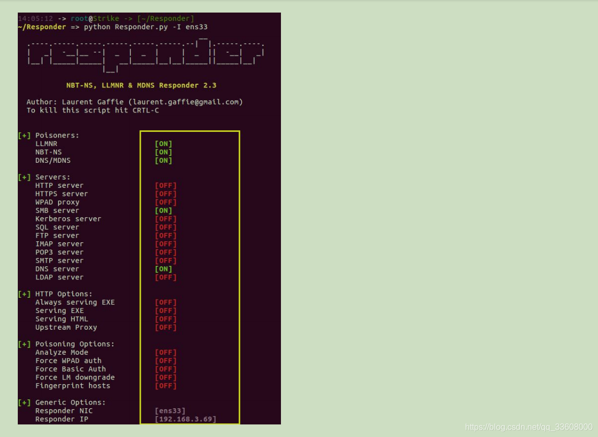Click the [ON] status beside DNS server

(x=163, y=269)
